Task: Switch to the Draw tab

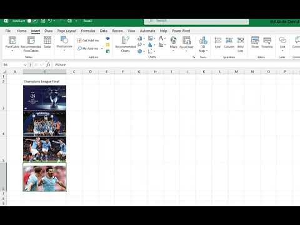Action: click(49, 31)
